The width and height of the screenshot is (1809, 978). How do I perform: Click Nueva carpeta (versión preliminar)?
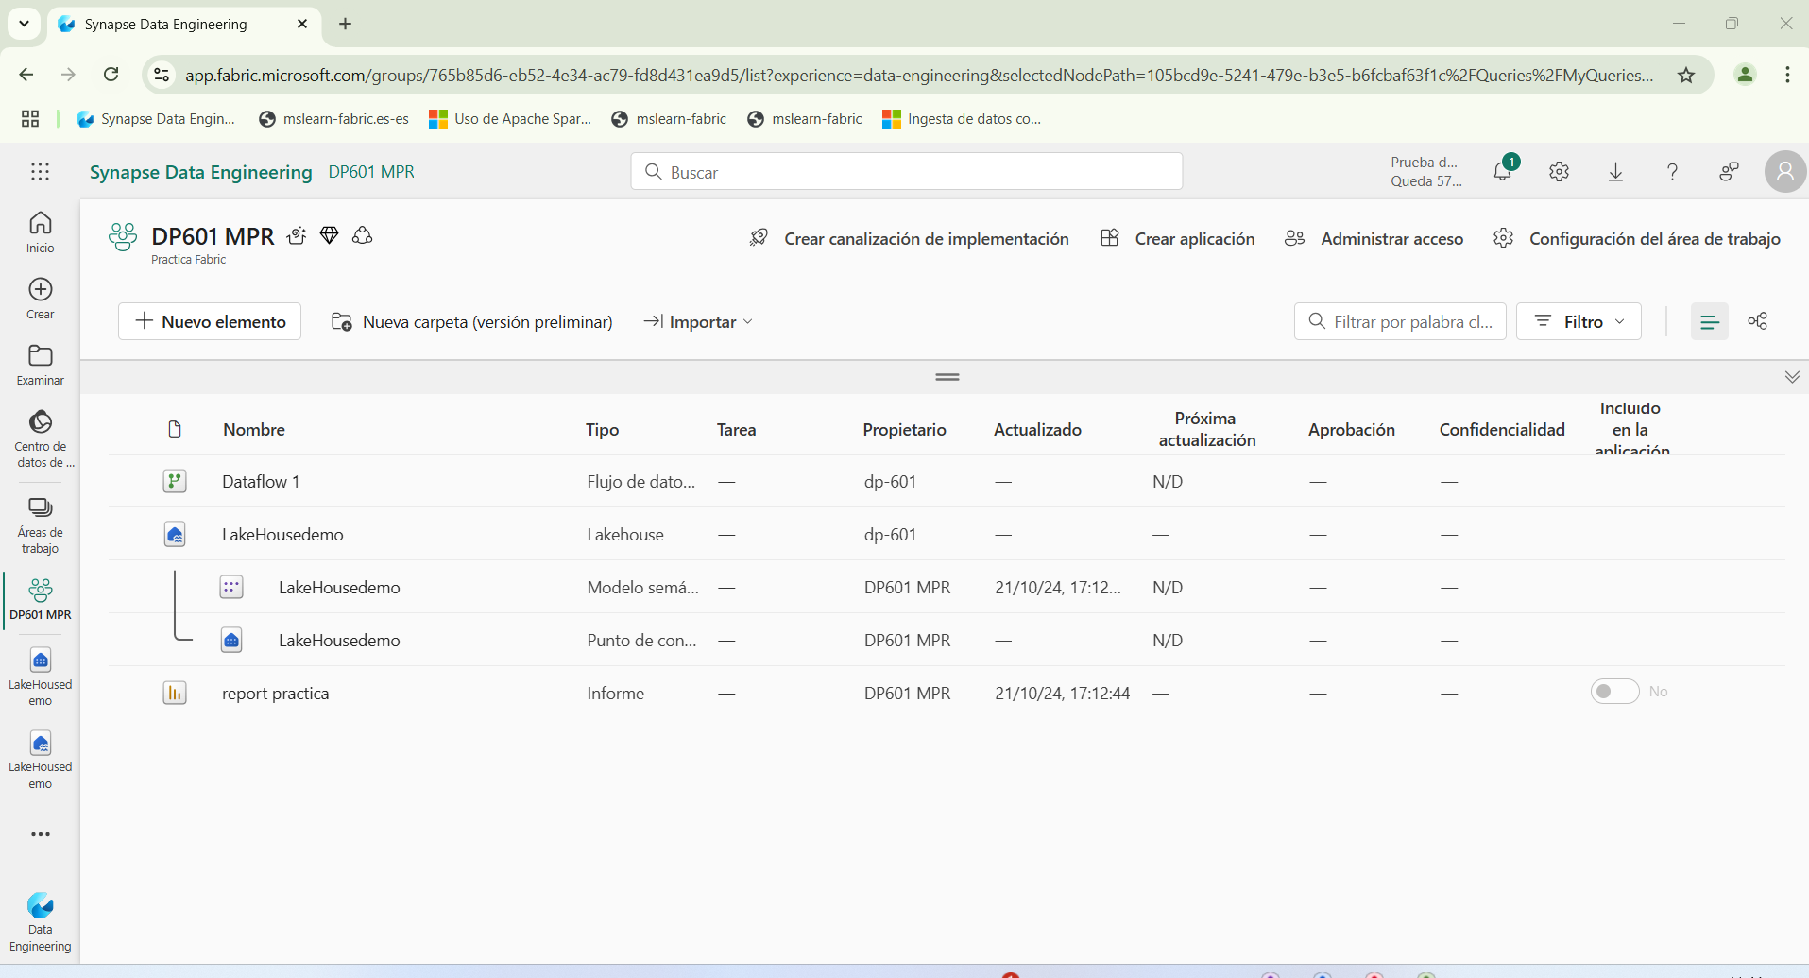[x=471, y=321]
